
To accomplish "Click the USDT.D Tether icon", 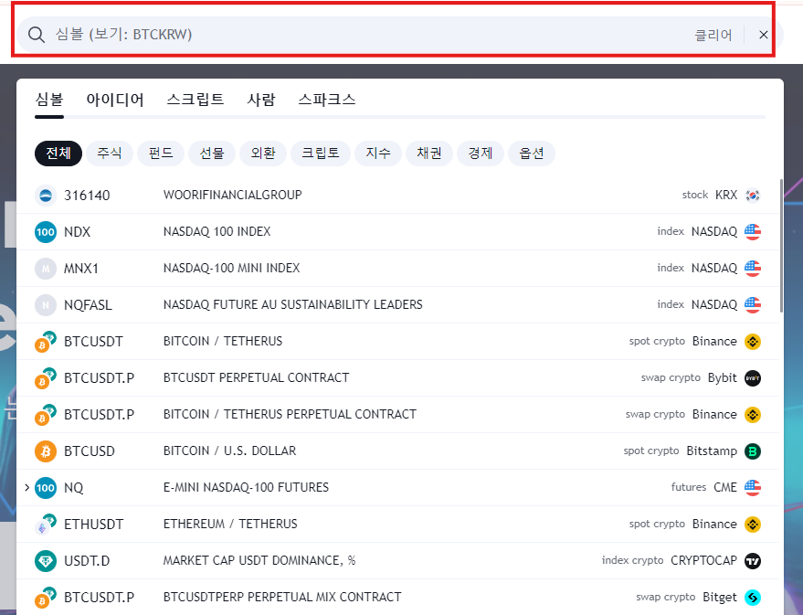I will 46,561.
